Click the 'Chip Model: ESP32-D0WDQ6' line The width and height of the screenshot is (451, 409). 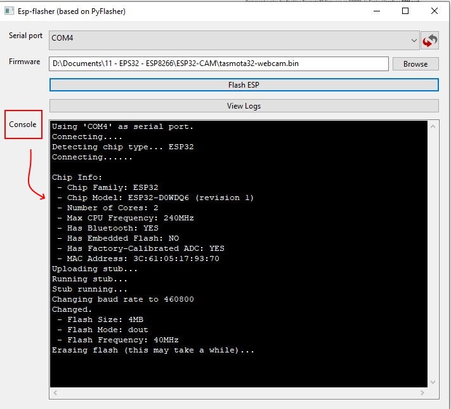[x=155, y=198]
